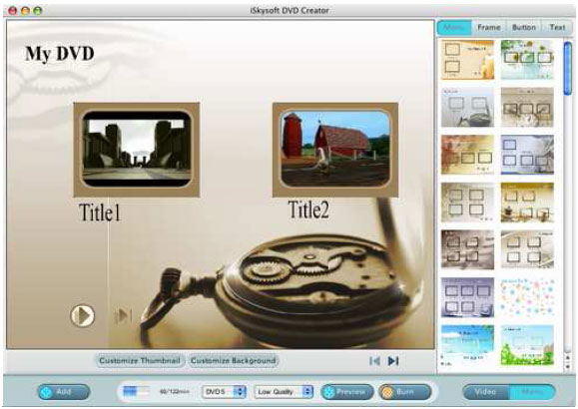Choose the orange candle menu template
The height and width of the screenshot is (409, 578).
click(468, 60)
